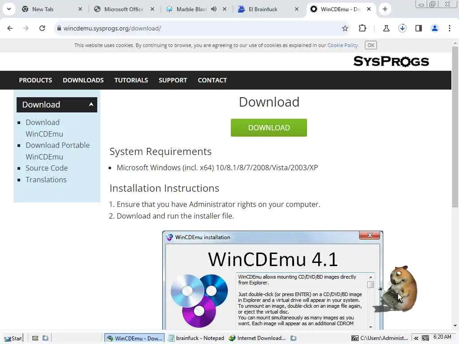
Task: Click the page scrollbar down arrow
Action: (455, 326)
